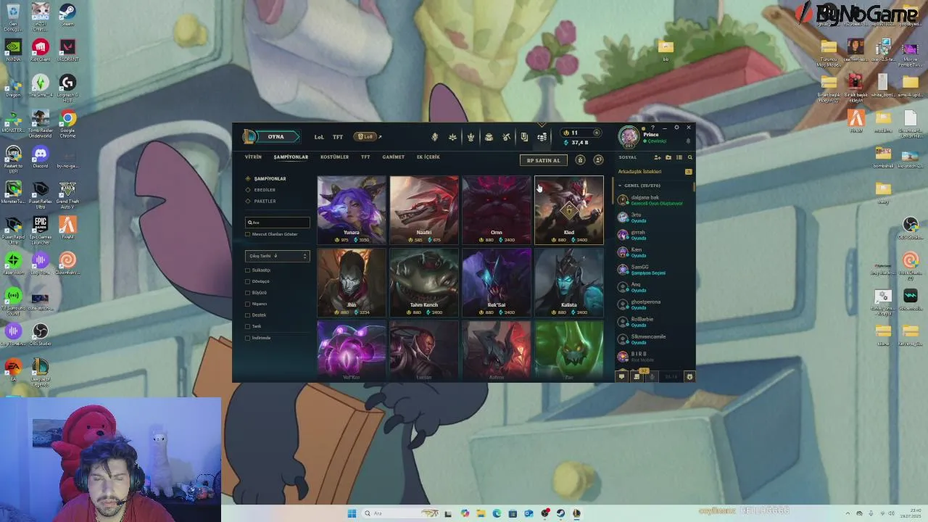Open the League client settings gear
This screenshot has width=928, height=522.
676,128
